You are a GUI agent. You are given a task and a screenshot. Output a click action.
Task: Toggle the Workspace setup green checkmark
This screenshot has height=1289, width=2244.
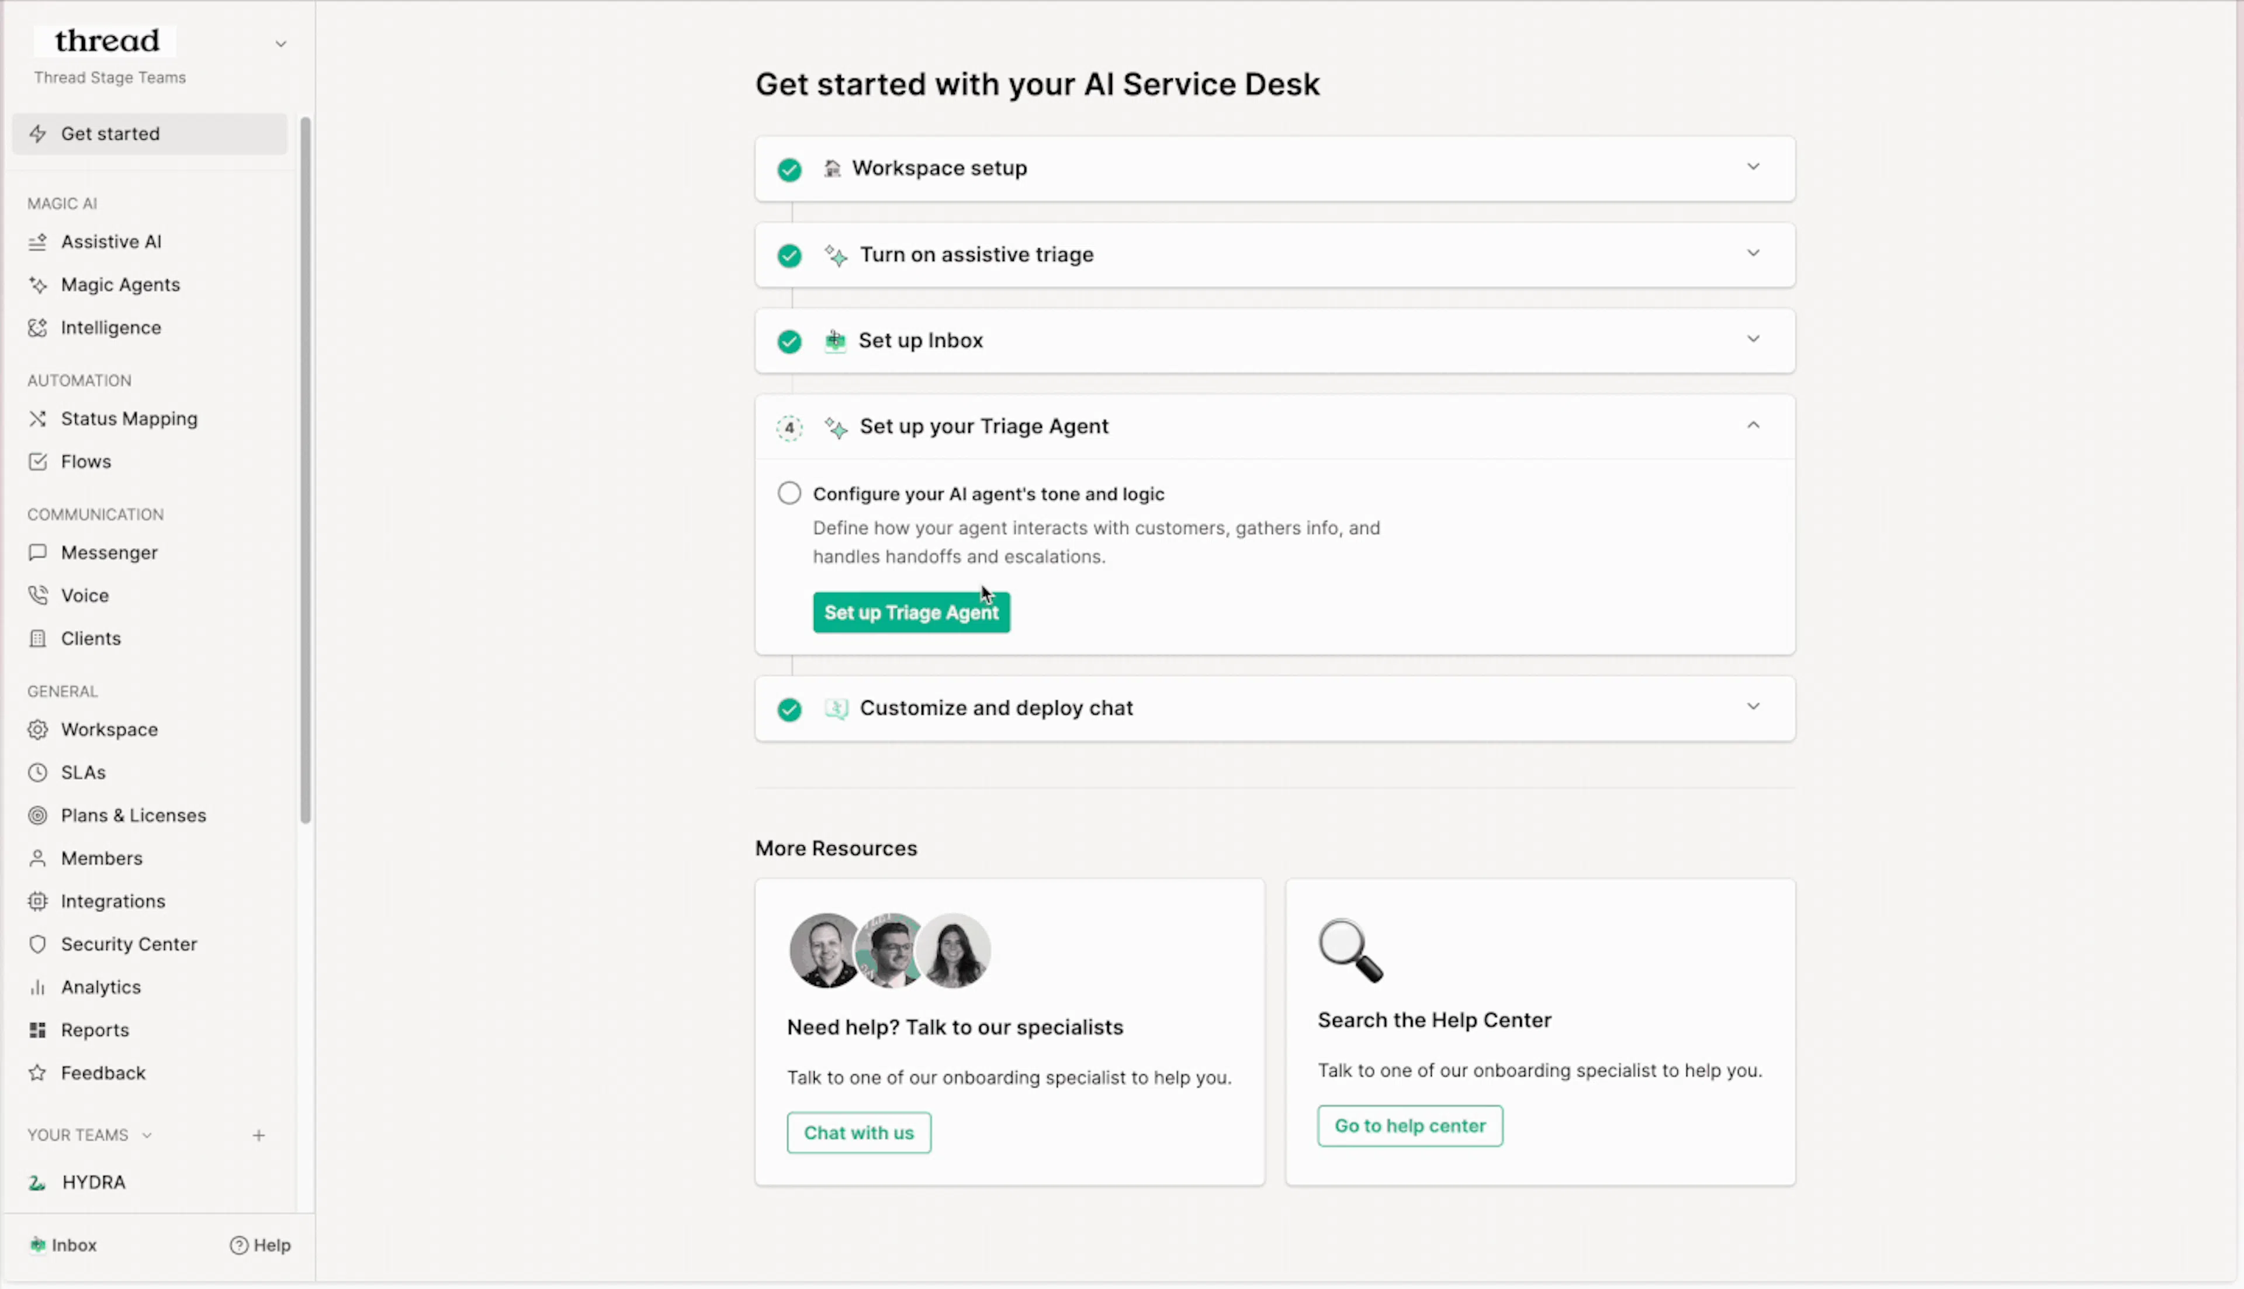[789, 169]
